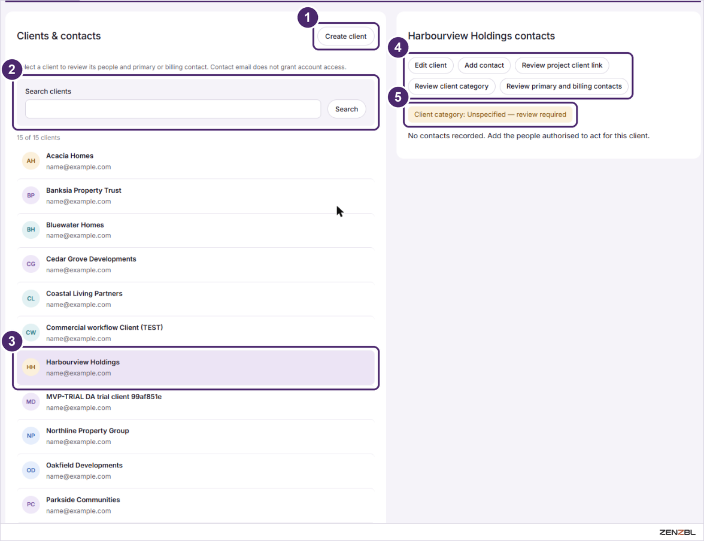Select the Harbourview Holdings client row
This screenshot has height=541, width=704.
pos(195,367)
